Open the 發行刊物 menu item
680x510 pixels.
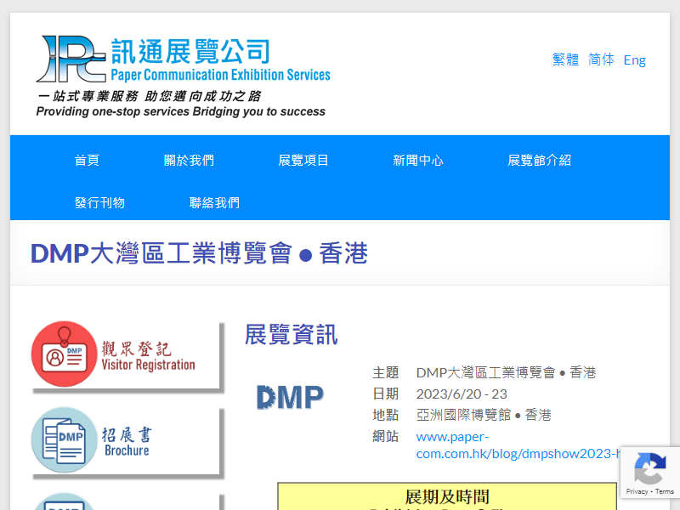99,202
